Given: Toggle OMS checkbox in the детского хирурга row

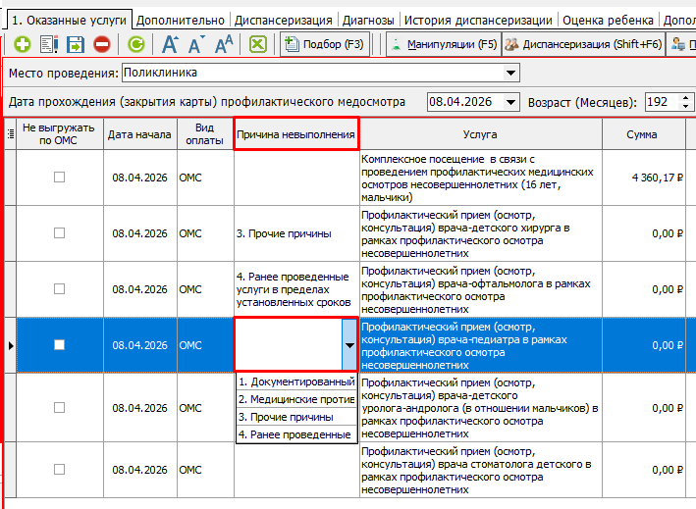Looking at the screenshot, I should pyautogui.click(x=60, y=233).
